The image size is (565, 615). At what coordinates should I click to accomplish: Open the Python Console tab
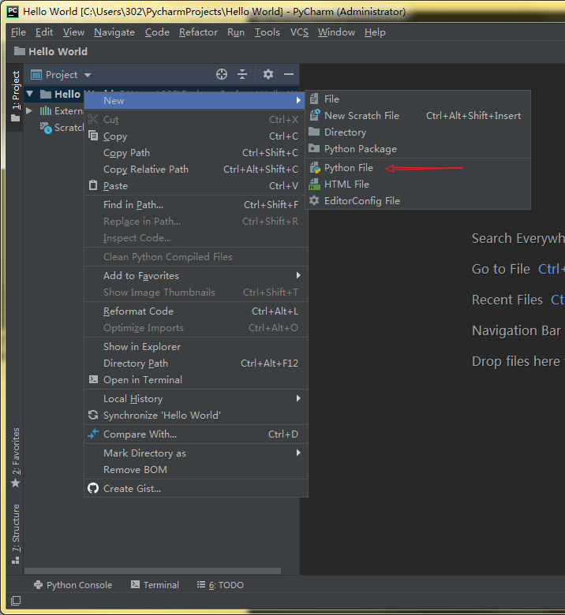point(73,585)
